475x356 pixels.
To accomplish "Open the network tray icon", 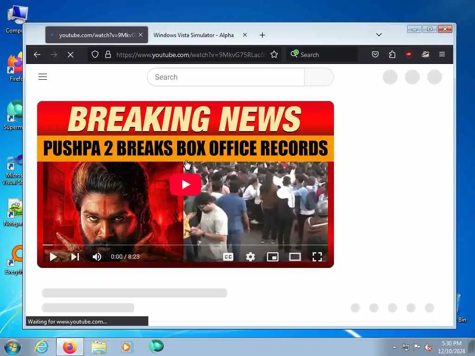I will click(405, 347).
